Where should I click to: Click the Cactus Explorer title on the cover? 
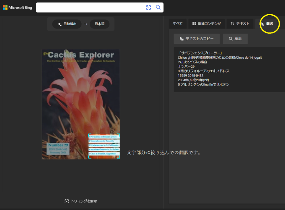click(x=81, y=55)
